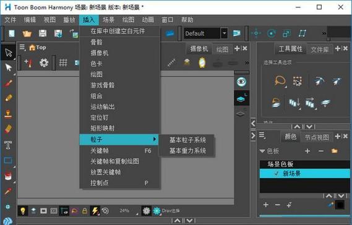Select the Pencil tool
This screenshot has width=352, height=225.
pos(8,98)
